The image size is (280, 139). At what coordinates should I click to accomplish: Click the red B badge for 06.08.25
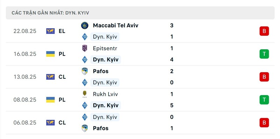(x=264, y=123)
